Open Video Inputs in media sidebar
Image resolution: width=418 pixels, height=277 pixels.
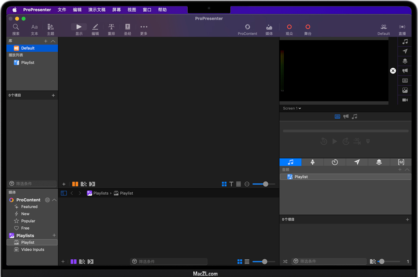click(x=33, y=249)
